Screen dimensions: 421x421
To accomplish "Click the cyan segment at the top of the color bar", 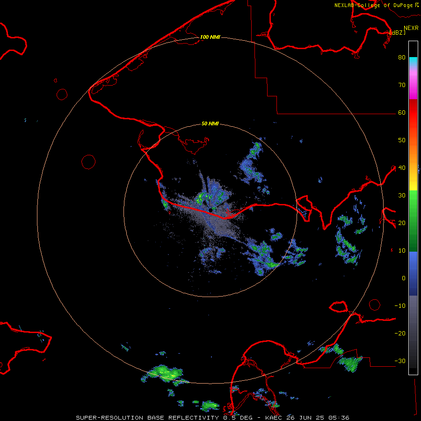I will click(413, 62).
